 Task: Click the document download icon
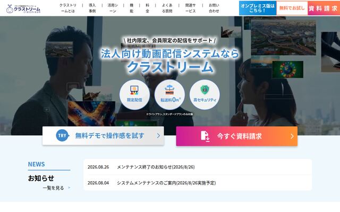pos(205,136)
